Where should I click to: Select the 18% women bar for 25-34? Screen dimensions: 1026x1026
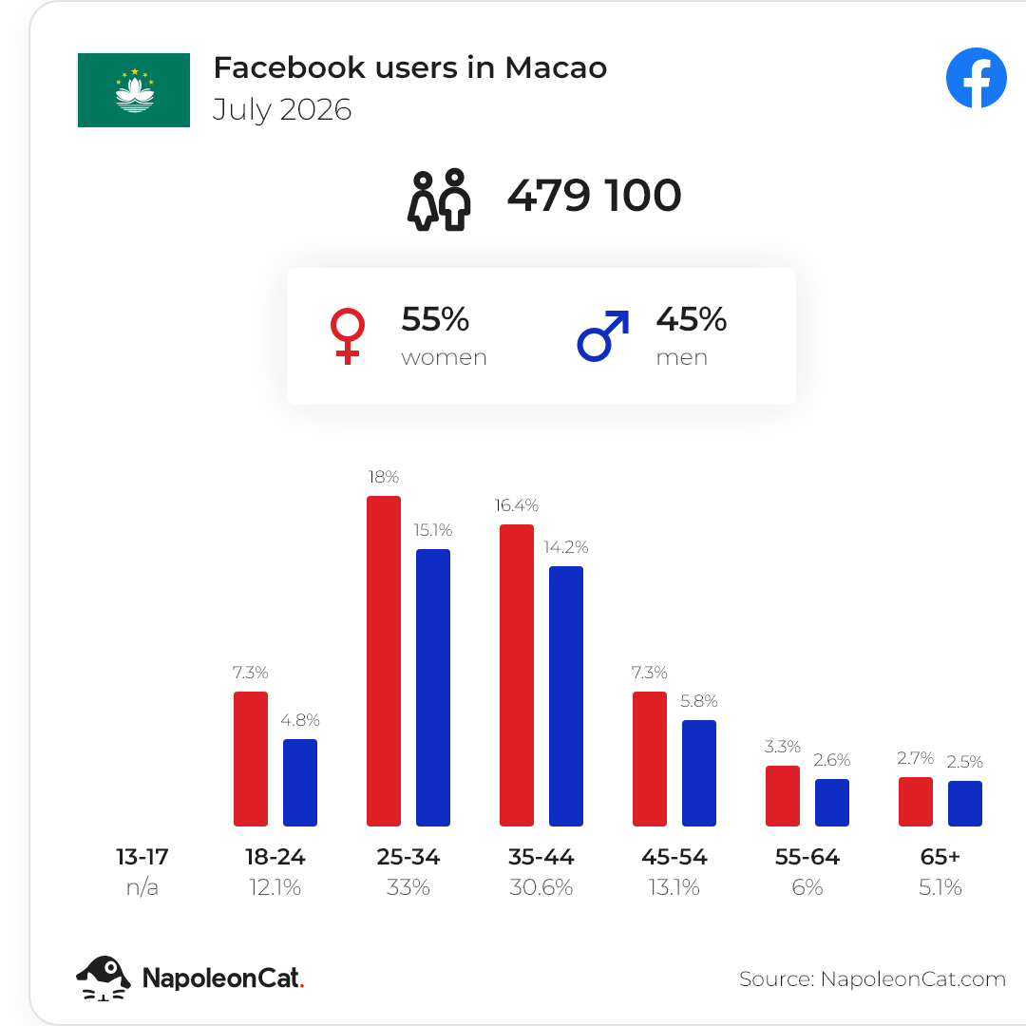click(x=384, y=661)
